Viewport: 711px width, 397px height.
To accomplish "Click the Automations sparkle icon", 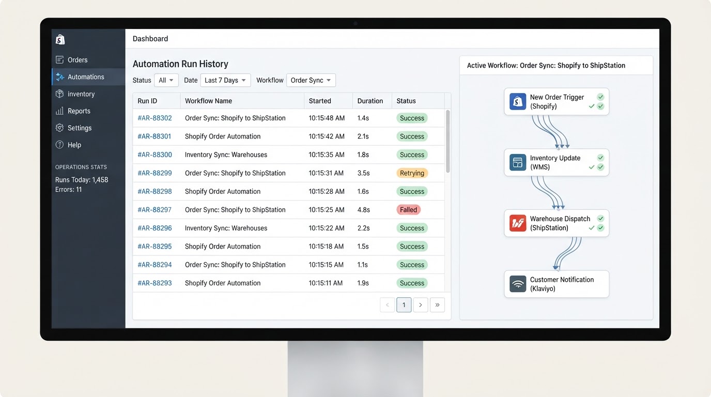I will coord(60,77).
